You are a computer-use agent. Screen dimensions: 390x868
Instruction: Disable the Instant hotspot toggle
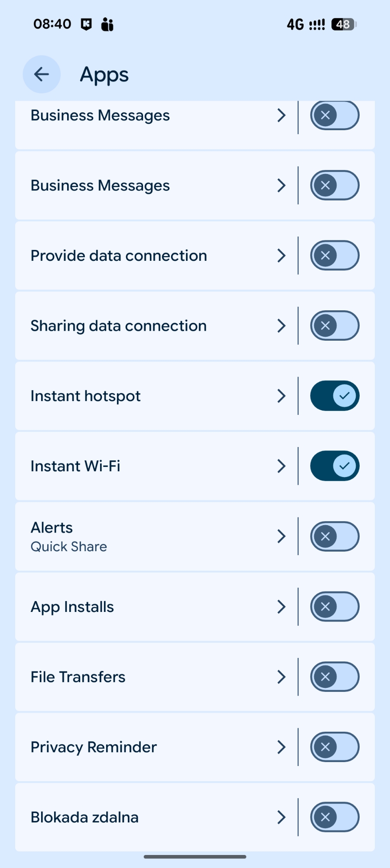[335, 396]
